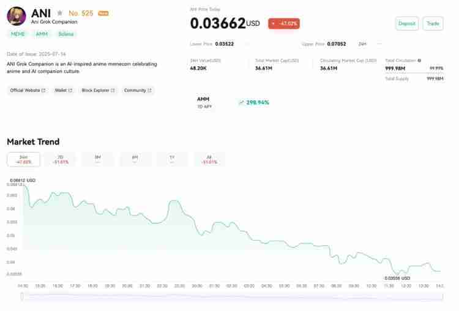This screenshot has height=311, width=459.
Task: Click the green AMM APY trend icon
Action: (241, 102)
